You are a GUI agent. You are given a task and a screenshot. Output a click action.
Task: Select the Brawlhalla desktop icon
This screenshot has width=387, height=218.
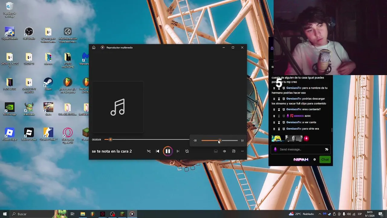click(x=29, y=109)
